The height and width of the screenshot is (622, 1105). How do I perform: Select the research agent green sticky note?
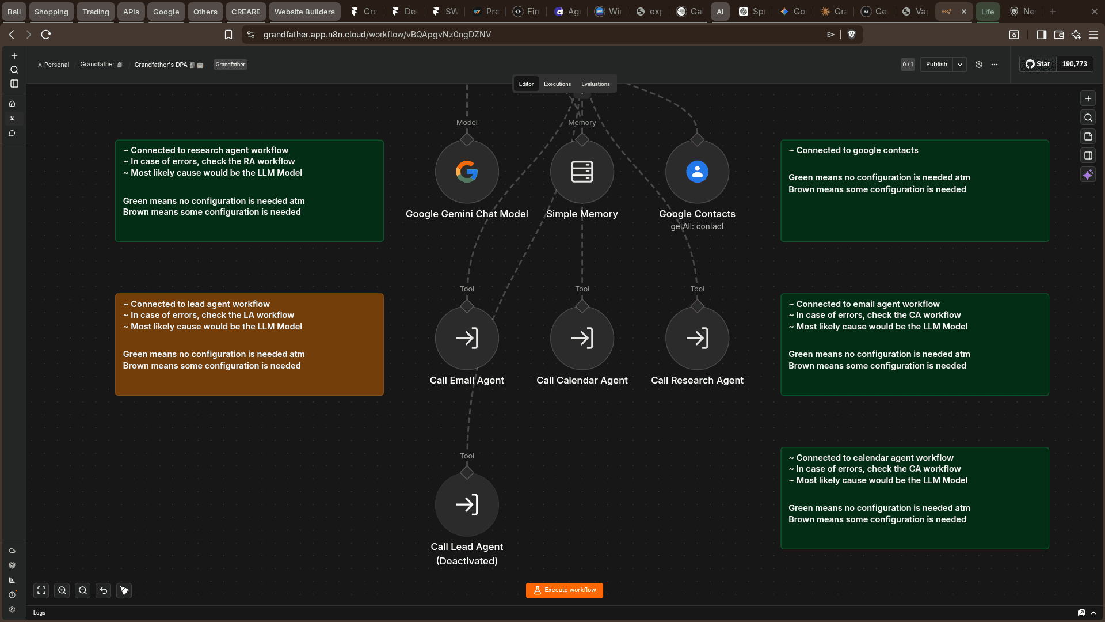(x=249, y=191)
